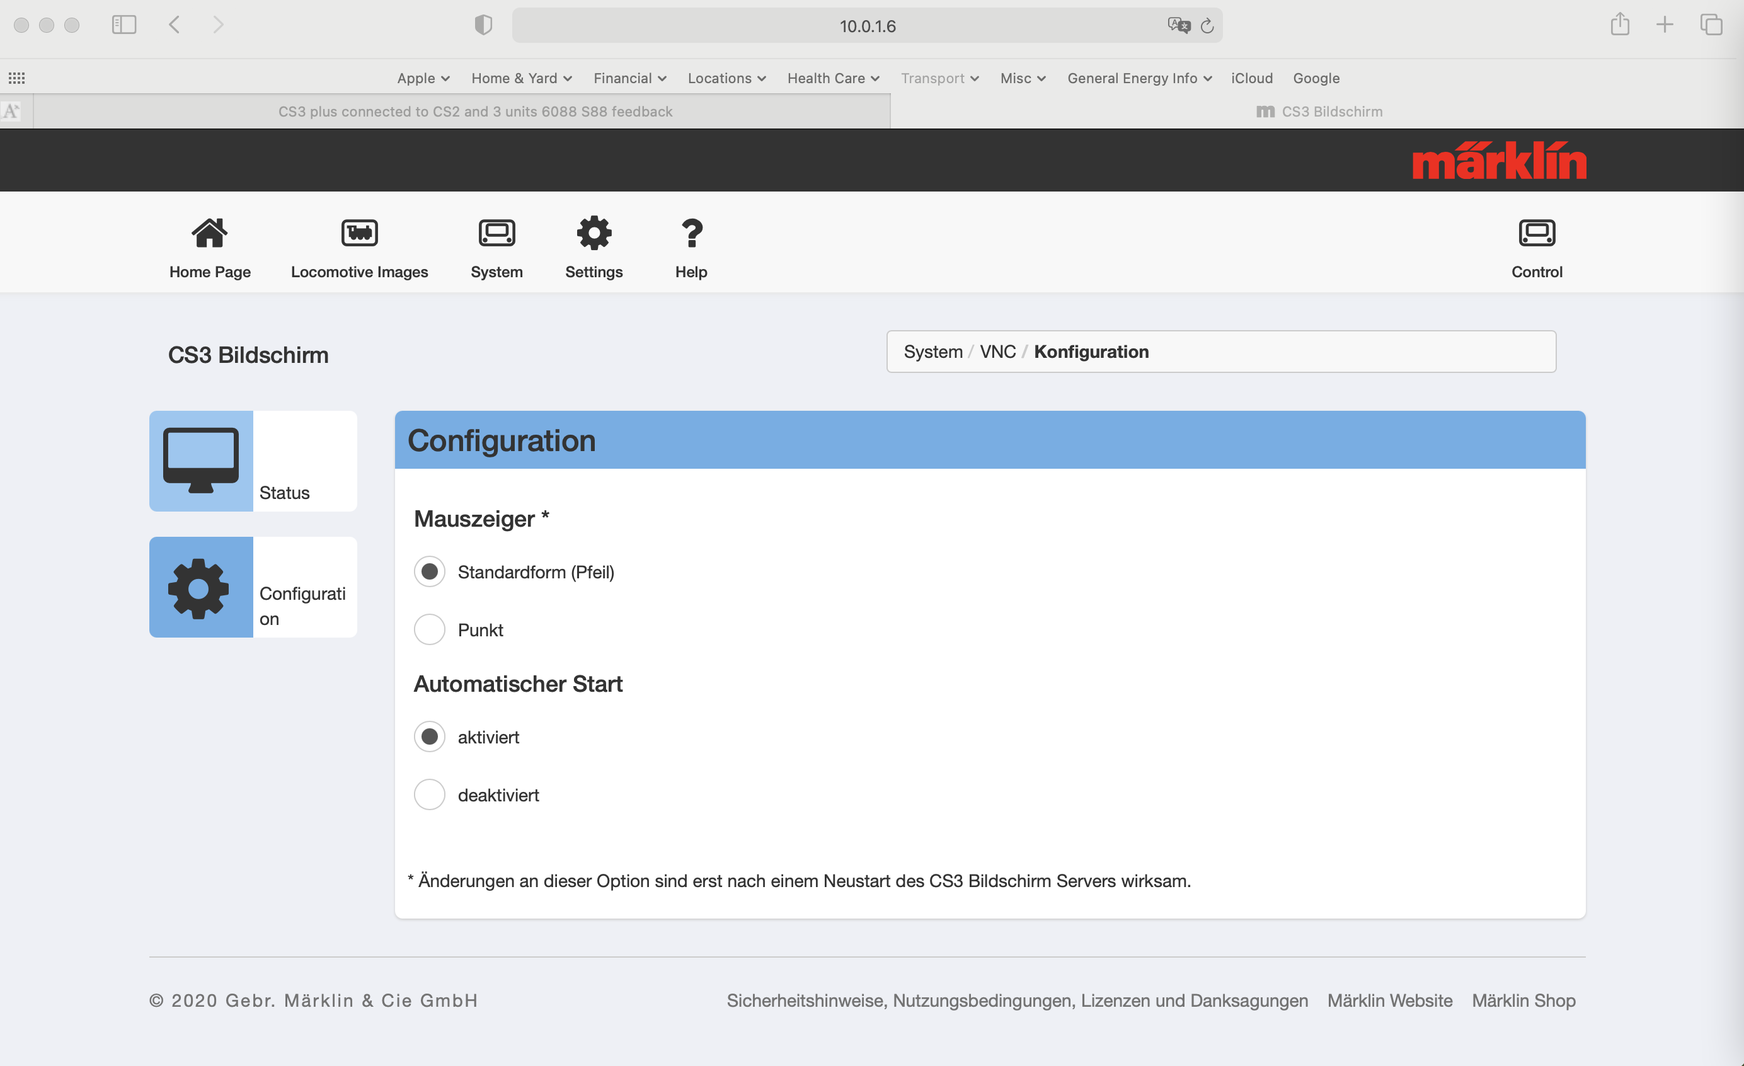
Task: Toggle Safari sidebar button
Action: pyautogui.click(x=124, y=25)
